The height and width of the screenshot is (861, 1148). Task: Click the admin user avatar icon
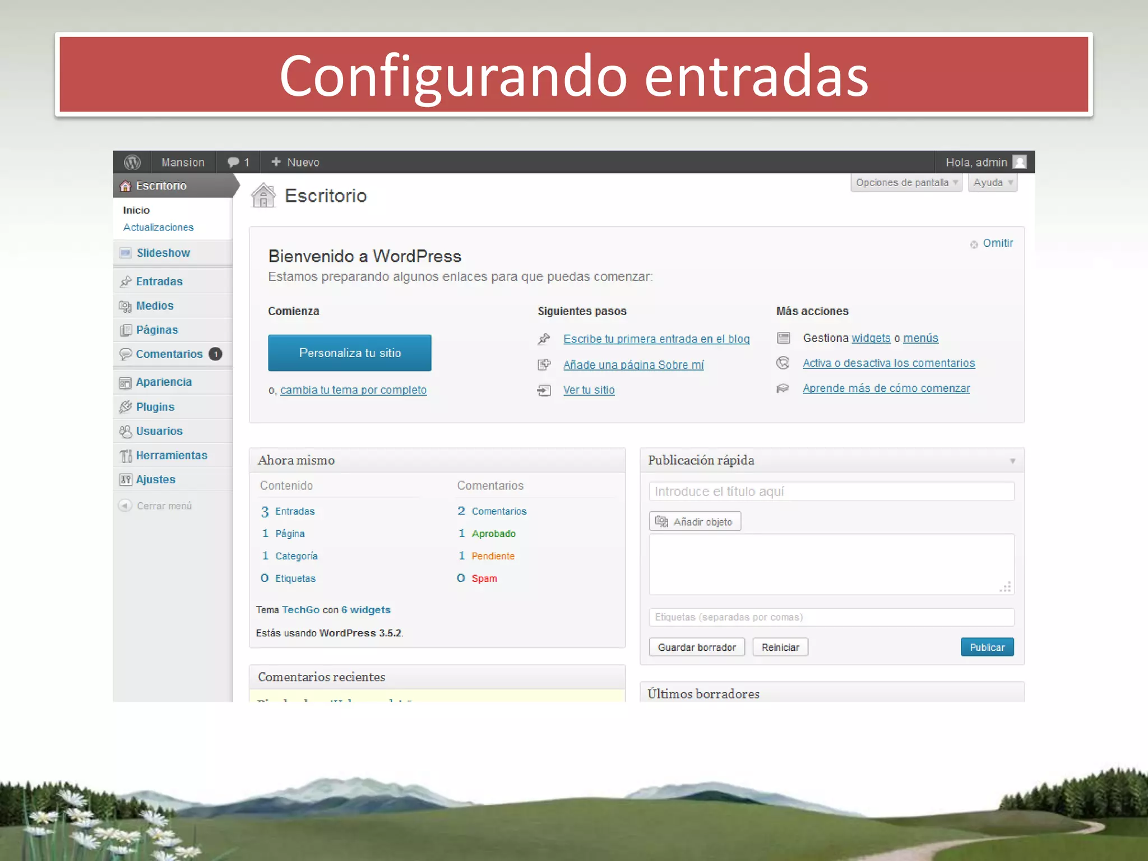pyautogui.click(x=1020, y=162)
